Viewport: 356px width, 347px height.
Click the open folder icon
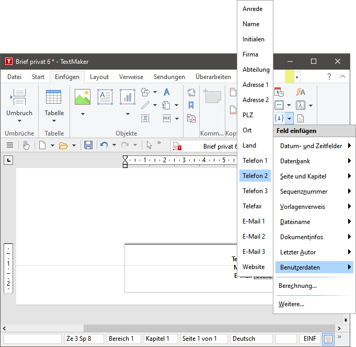[x=63, y=145]
